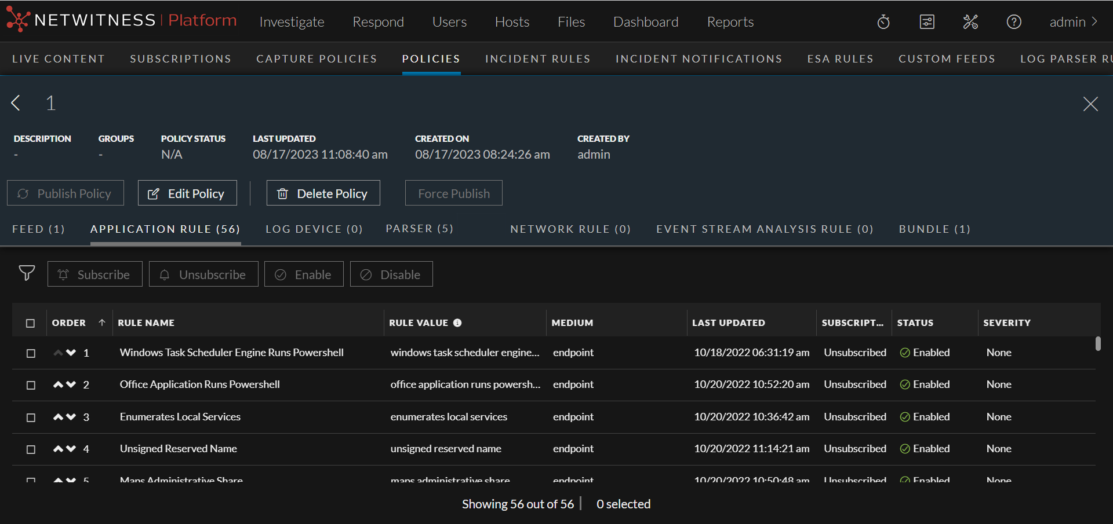1113x524 pixels.
Task: Move rule 2 up with arrow
Action: pyautogui.click(x=58, y=384)
